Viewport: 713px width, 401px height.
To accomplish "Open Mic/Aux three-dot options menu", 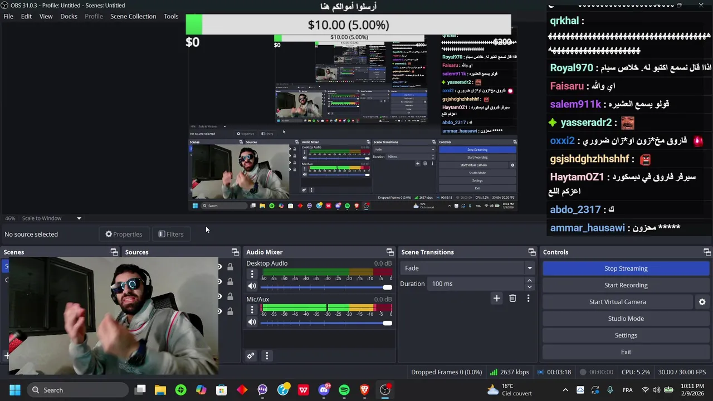I will [252, 310].
